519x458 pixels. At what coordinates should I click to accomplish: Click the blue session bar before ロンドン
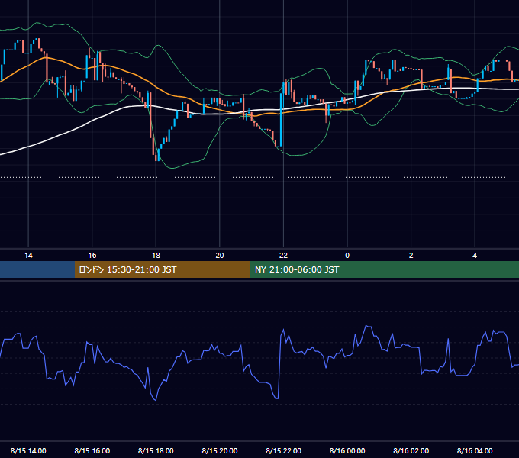click(37, 269)
